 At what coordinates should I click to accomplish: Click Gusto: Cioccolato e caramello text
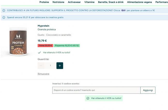click(x=54, y=35)
